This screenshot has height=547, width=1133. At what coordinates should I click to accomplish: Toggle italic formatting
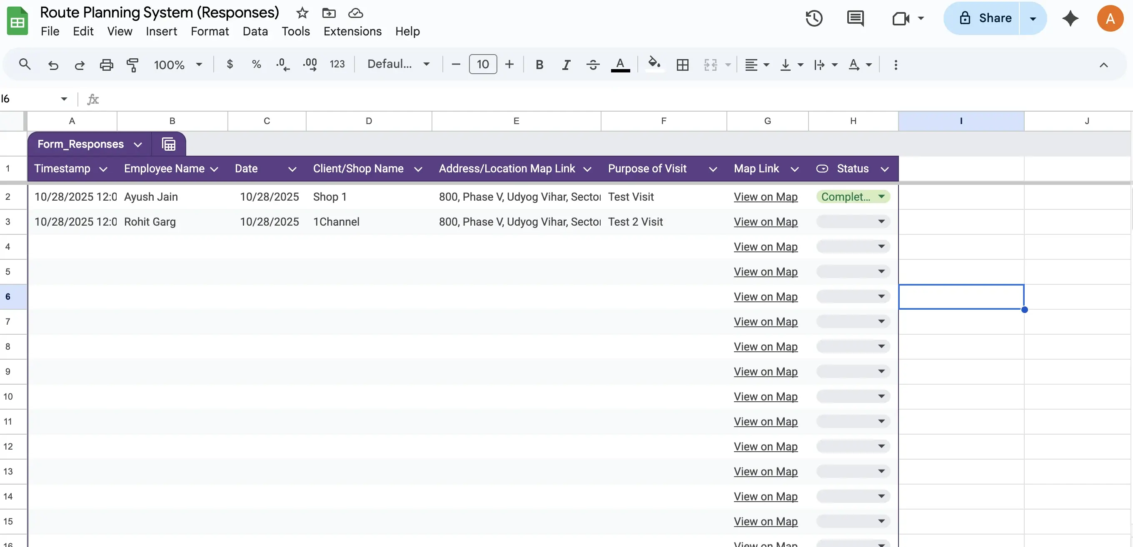point(566,64)
